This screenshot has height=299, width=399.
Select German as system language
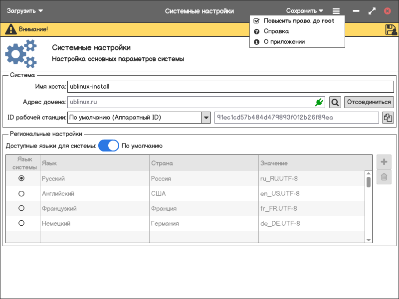21,223
